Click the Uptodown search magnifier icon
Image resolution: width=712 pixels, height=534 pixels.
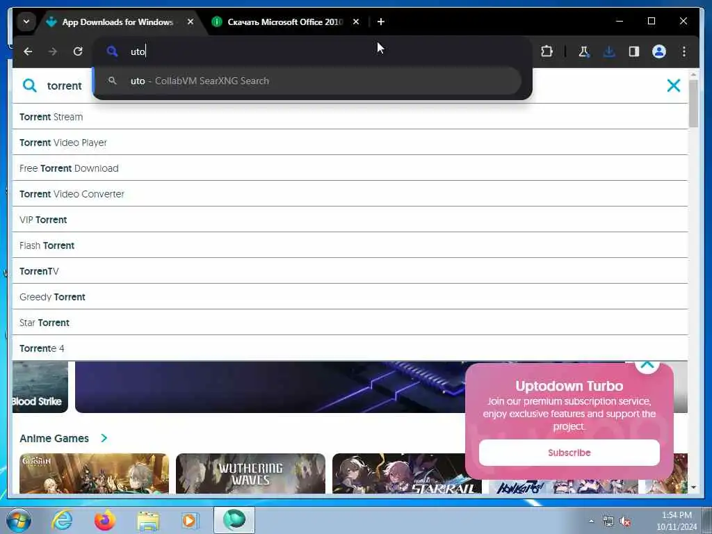29,86
